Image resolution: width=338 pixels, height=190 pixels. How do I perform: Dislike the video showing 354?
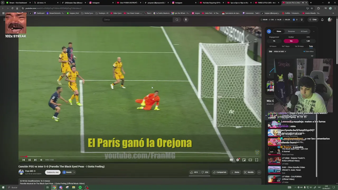point(205,172)
